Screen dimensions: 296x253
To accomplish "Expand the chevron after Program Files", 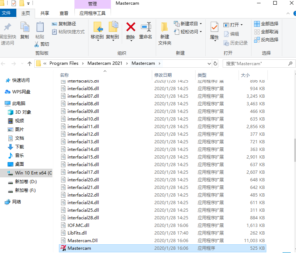I will [x=83, y=64].
